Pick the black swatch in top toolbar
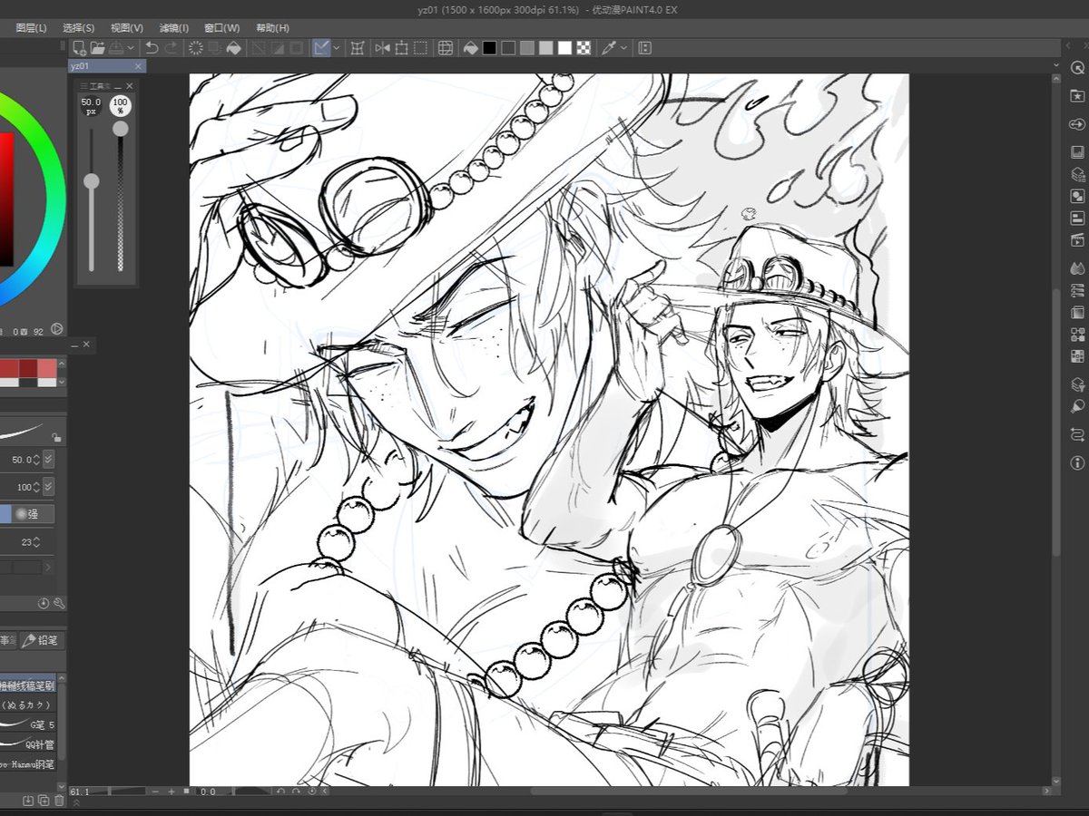Viewport: 1089px width, 816px height. pyautogui.click(x=489, y=47)
